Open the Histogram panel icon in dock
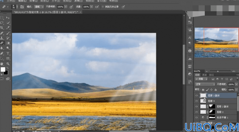The width and height of the screenshot is (239, 132). (190, 59)
